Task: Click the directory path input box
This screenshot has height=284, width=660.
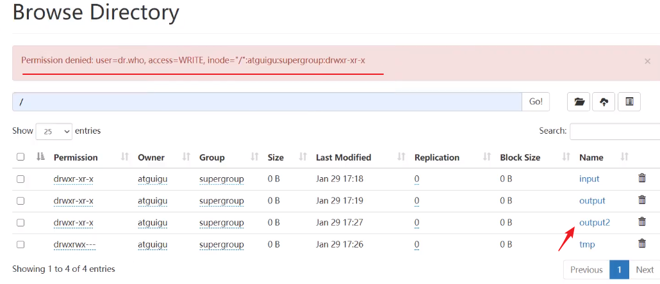Action: click(x=267, y=102)
